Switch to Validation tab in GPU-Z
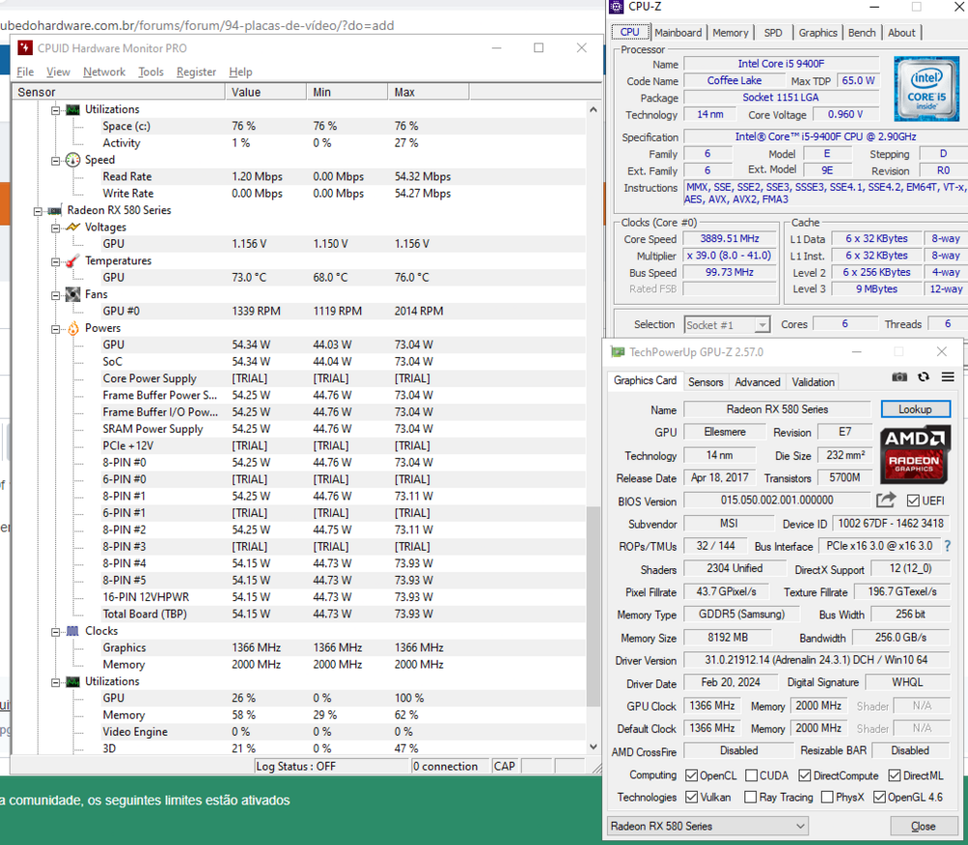968x845 pixels. (x=813, y=382)
